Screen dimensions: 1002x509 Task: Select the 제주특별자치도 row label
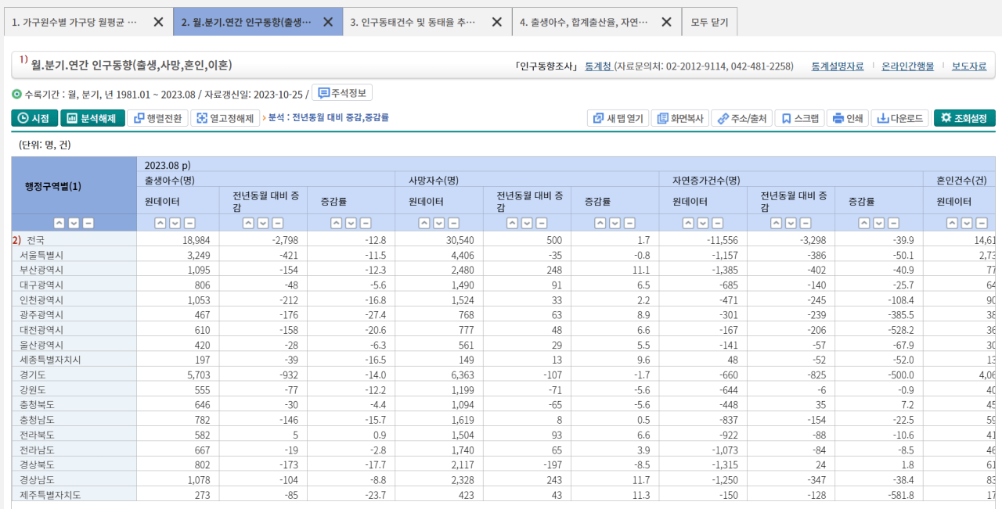point(50,495)
